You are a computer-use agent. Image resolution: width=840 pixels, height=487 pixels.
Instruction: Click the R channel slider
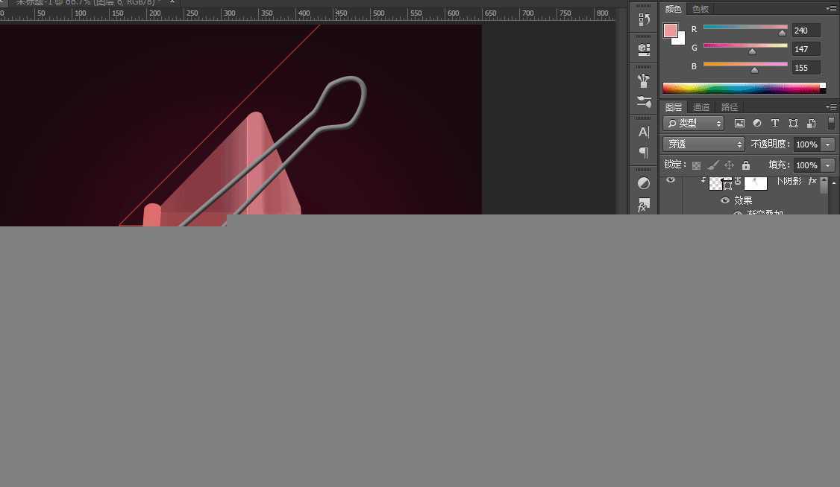click(745, 28)
